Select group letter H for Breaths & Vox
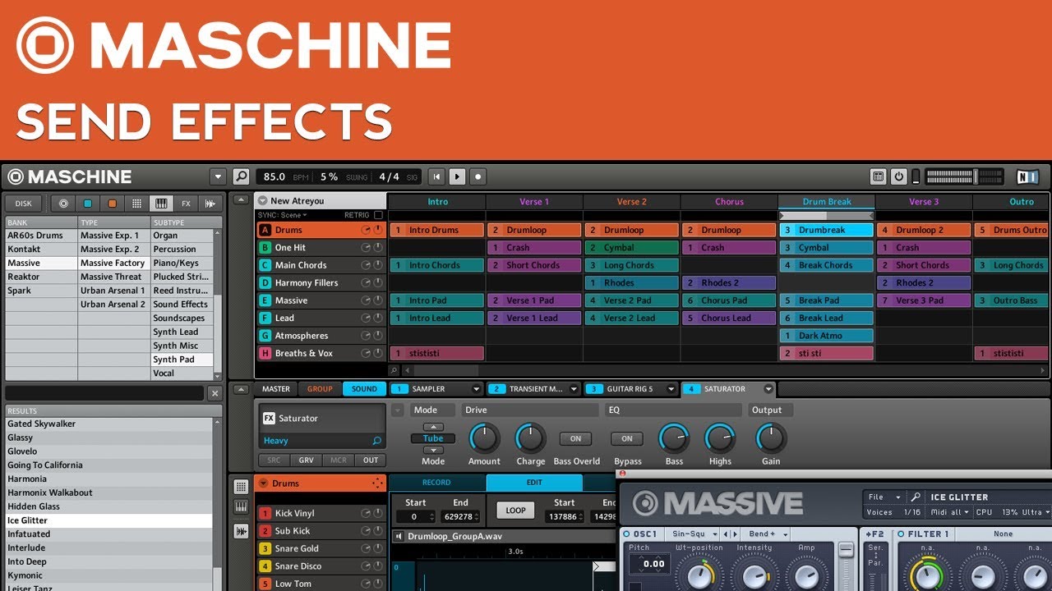Viewport: 1052px width, 591px height. [x=265, y=353]
